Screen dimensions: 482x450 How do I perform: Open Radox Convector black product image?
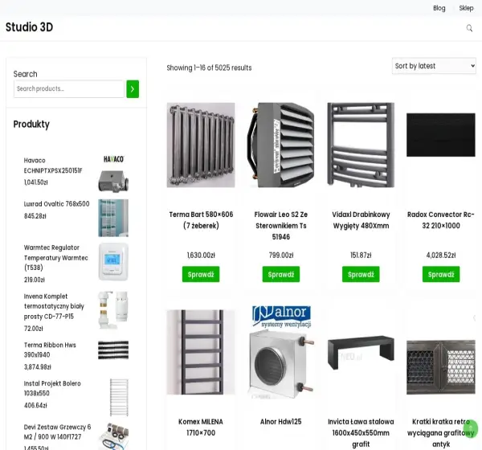click(x=441, y=135)
